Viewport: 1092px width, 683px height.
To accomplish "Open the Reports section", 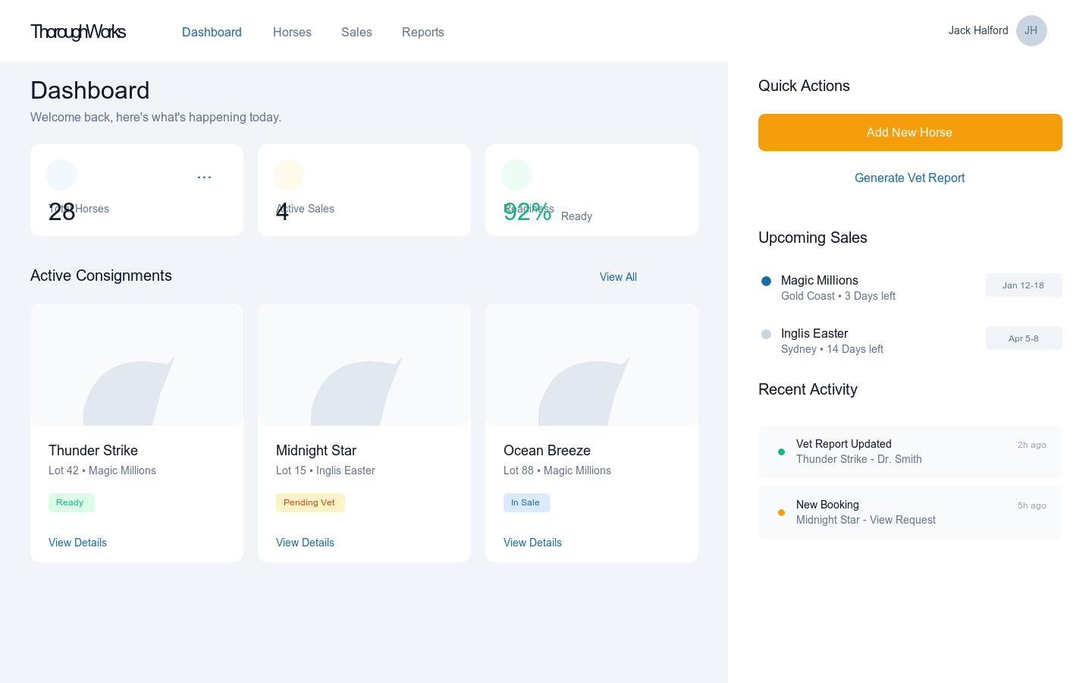I will (x=423, y=32).
